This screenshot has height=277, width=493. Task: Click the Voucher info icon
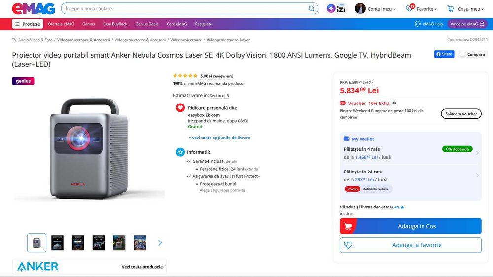394,103
